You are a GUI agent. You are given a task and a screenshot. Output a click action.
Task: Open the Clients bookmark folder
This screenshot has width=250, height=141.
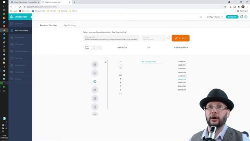point(73,11)
